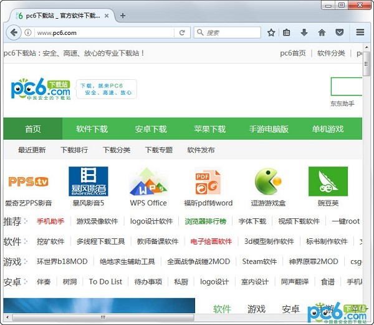Viewport: 374px width, 325px height.
Task: Click the vertical scrollbar up arrow
Action: tap(367, 47)
